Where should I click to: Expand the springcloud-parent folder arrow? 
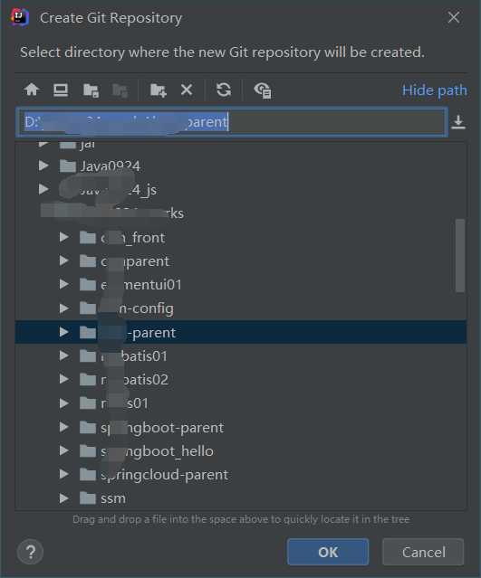click(64, 474)
